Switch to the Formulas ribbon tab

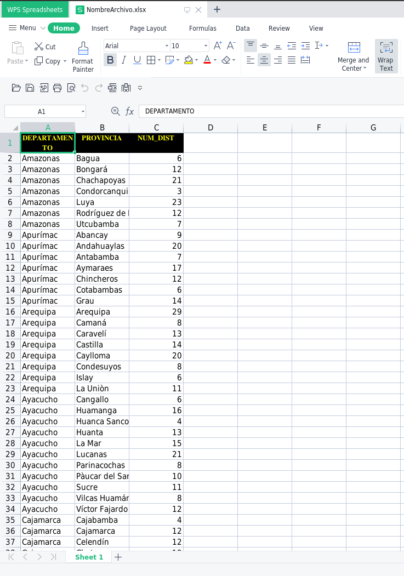coord(202,28)
